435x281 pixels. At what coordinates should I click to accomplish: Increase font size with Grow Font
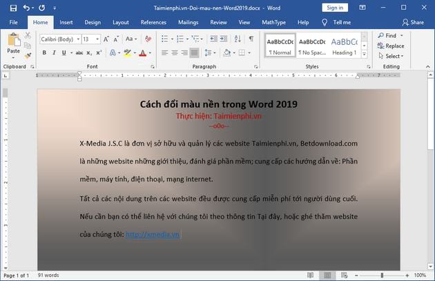(x=106, y=39)
